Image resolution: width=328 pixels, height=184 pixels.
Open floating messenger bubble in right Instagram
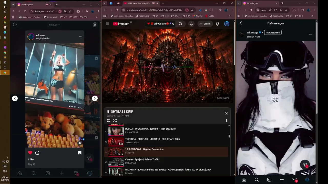305,165
